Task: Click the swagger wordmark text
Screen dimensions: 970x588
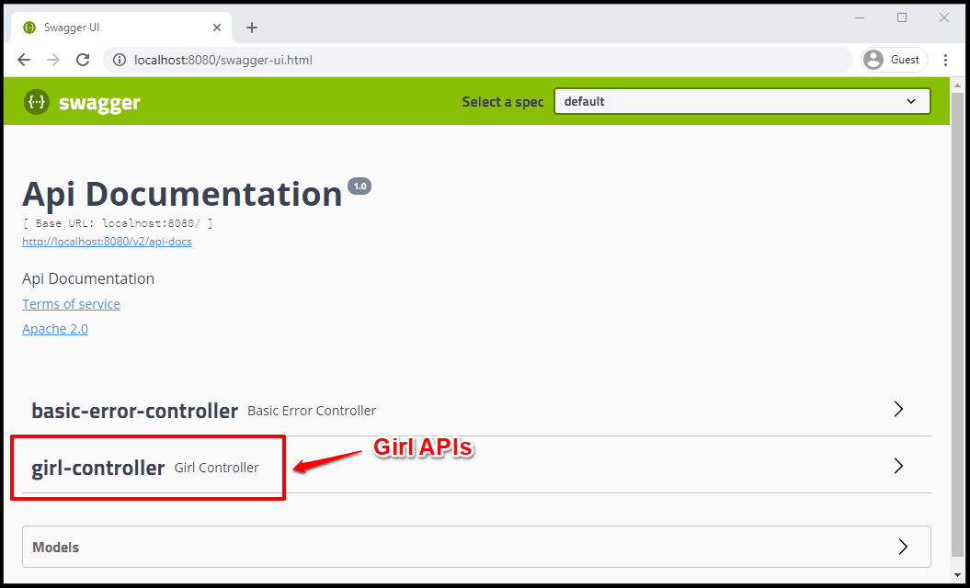Action: [99, 103]
